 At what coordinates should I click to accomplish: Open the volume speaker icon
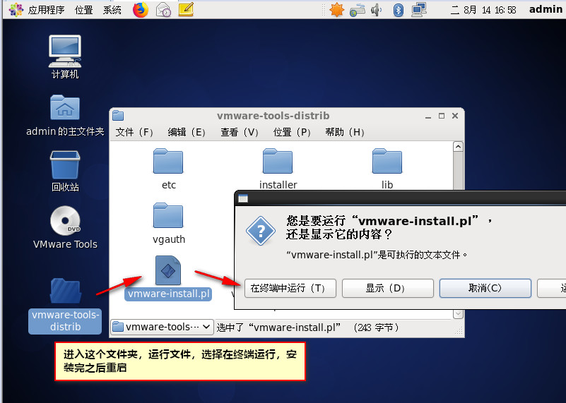point(376,10)
